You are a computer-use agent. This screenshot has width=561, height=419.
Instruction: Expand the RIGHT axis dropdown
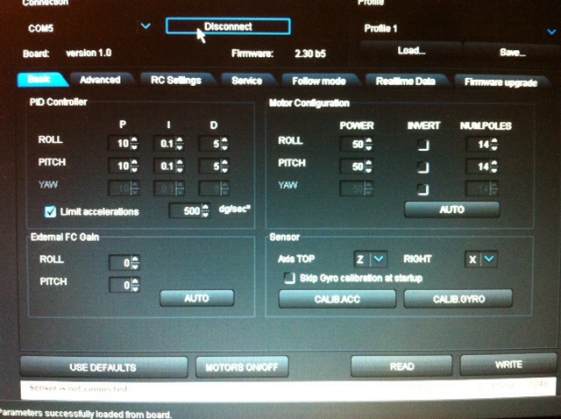(x=489, y=259)
